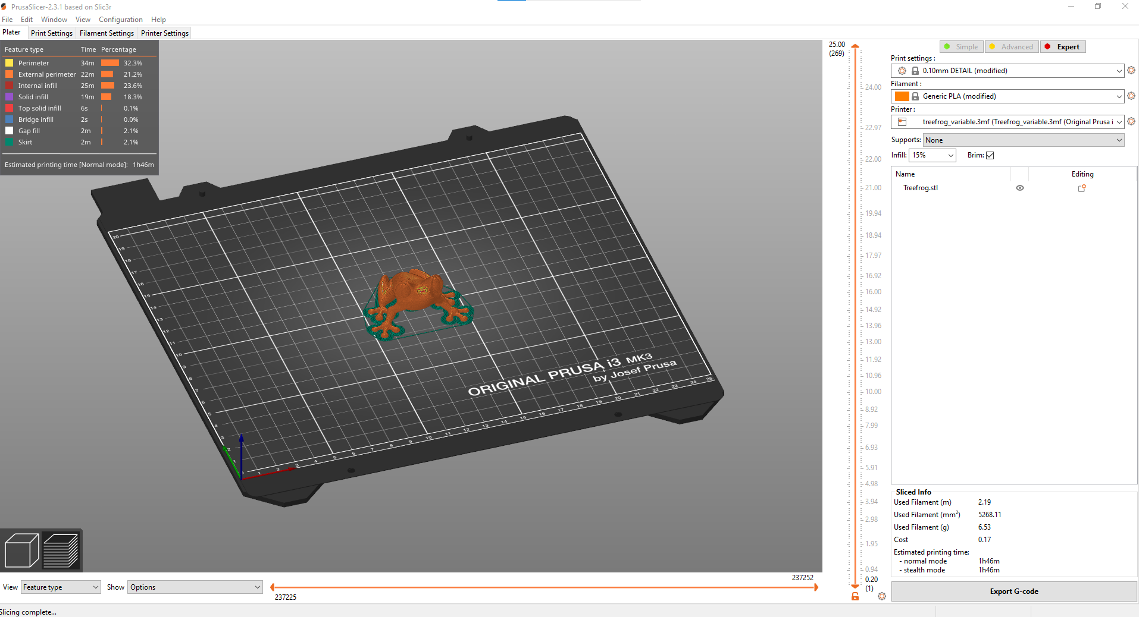Viewport: 1139px width, 617px height.
Task: Click the Editing column header in object list
Action: click(x=1082, y=174)
